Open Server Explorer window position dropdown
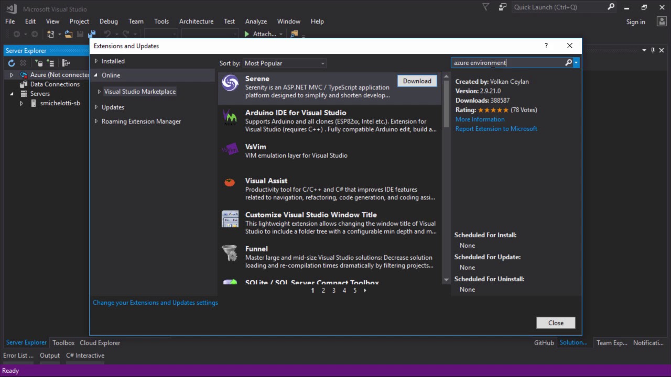Viewport: 671px width, 377px height. coord(644,50)
